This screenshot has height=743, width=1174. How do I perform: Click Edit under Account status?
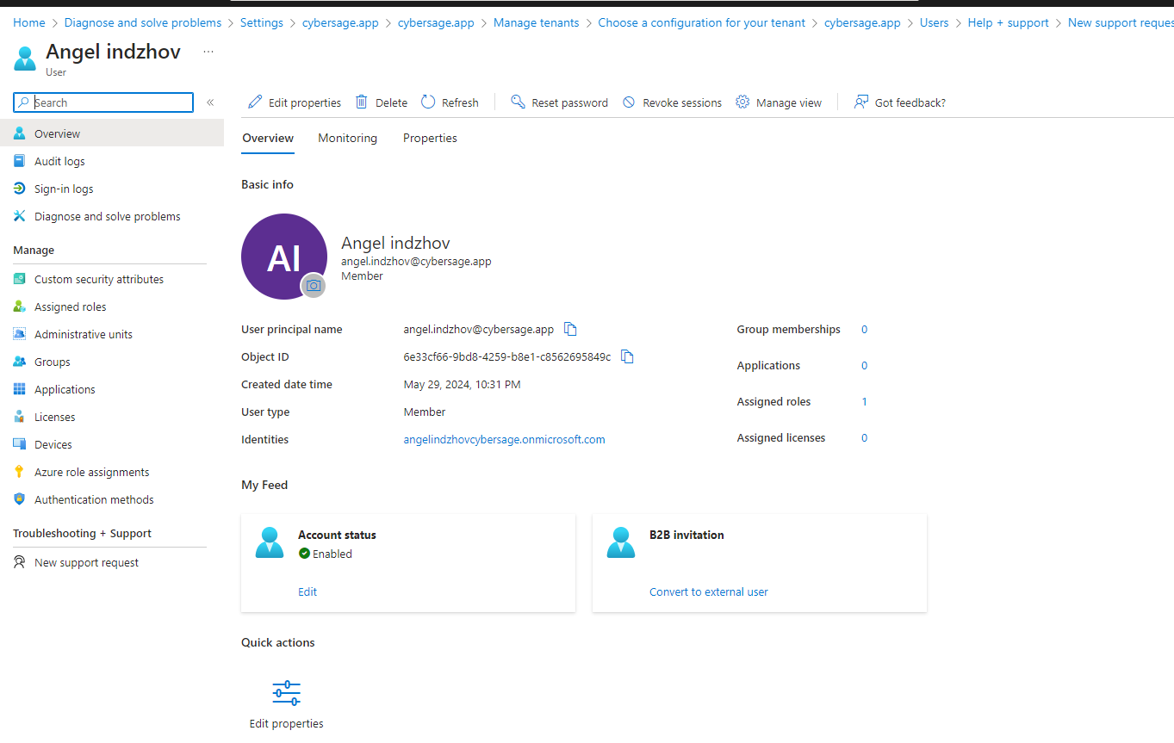(x=307, y=591)
